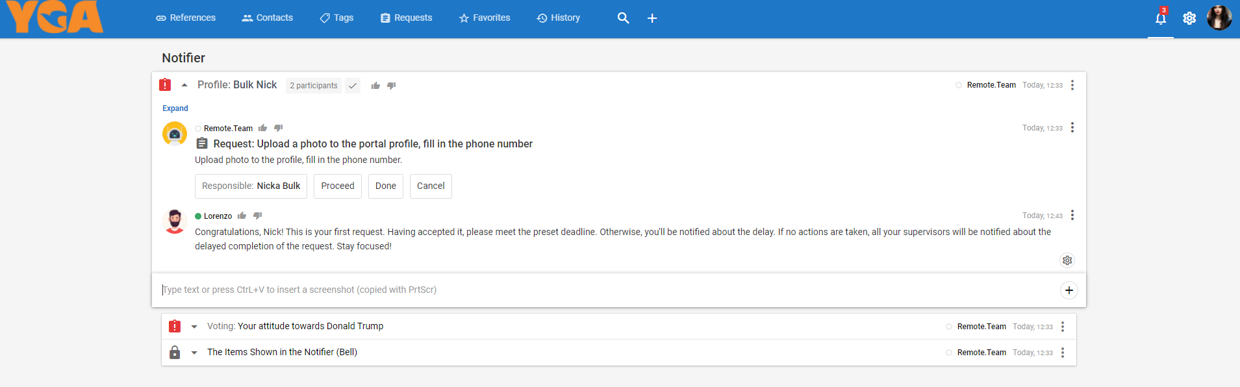Screen dimensions: 1240x387
Task: Open more options for Lorenzo's message
Action: [x=1072, y=215]
